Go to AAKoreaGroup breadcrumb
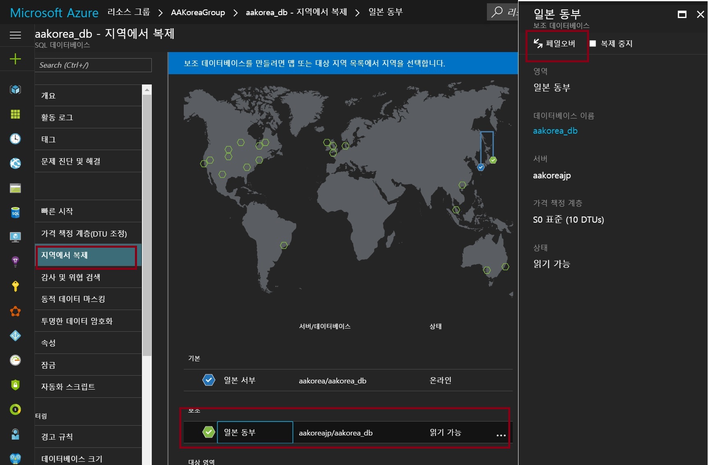708x465 pixels. coord(198,12)
